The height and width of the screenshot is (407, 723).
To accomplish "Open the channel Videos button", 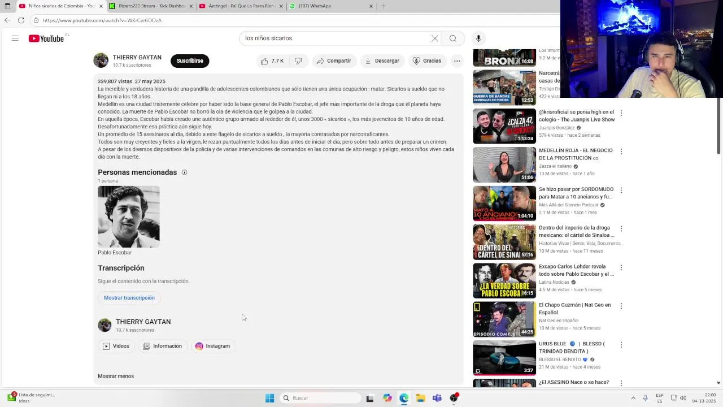I will [116, 346].
